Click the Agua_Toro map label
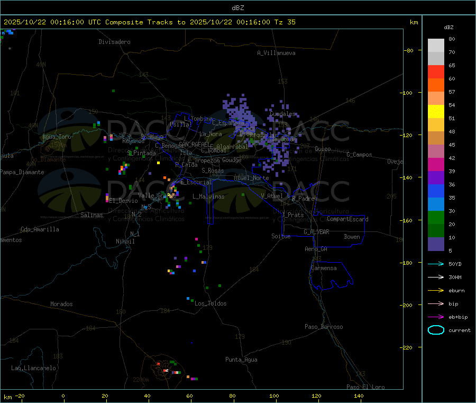Viewport: 476px width, 403px height. coord(57,137)
